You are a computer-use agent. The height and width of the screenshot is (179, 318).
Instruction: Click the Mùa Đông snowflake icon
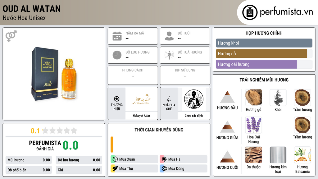coord(164,168)
